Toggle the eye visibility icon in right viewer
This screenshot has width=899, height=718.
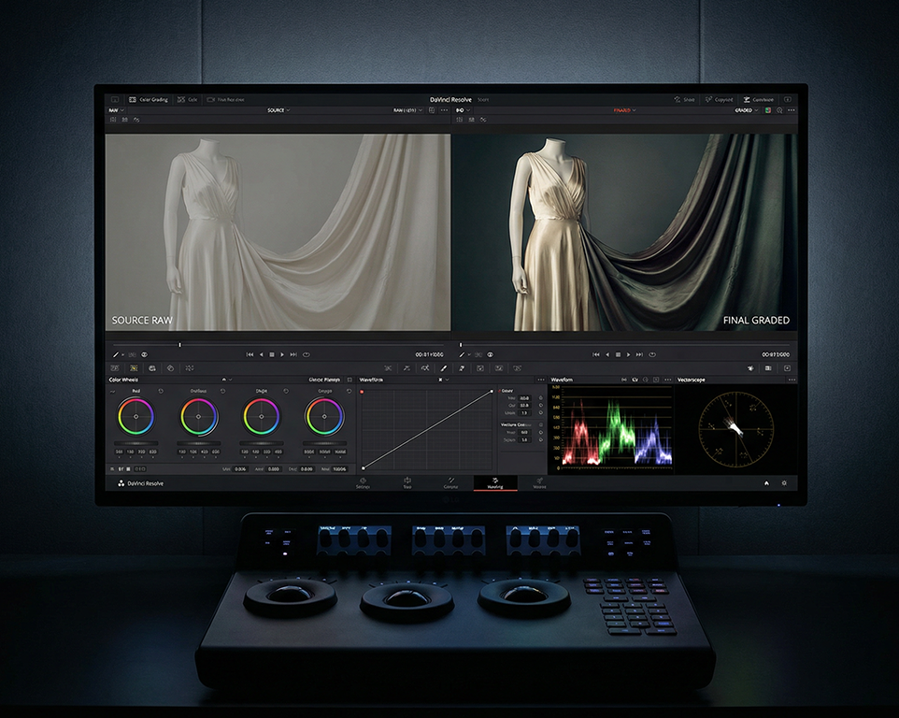click(491, 355)
